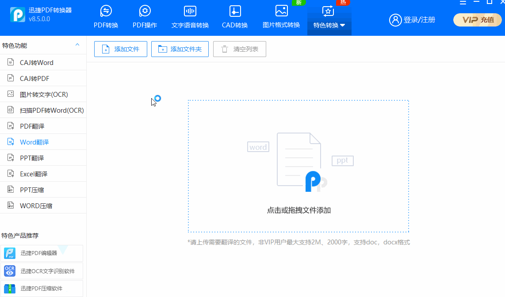This screenshot has width=505, height=297.
Task: Click the user avatar icon
Action: pyautogui.click(x=395, y=20)
